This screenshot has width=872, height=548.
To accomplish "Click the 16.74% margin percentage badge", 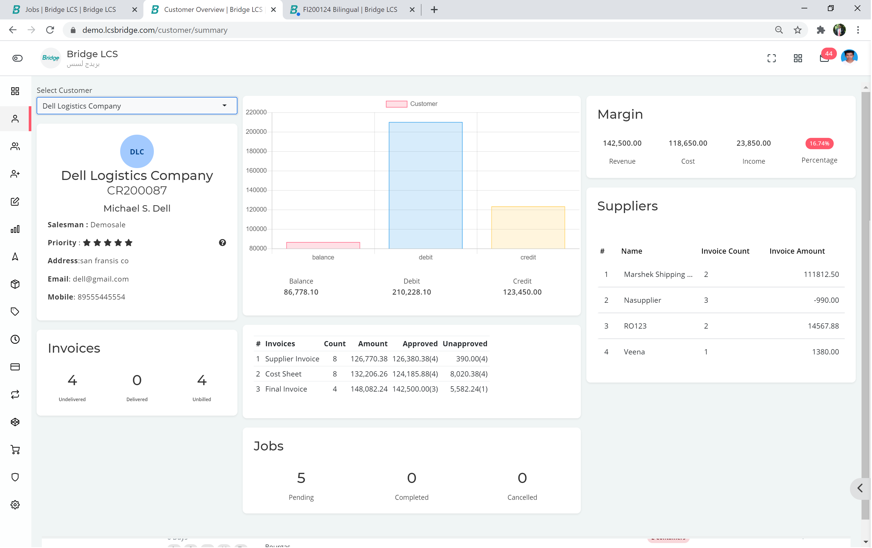I will (819, 143).
